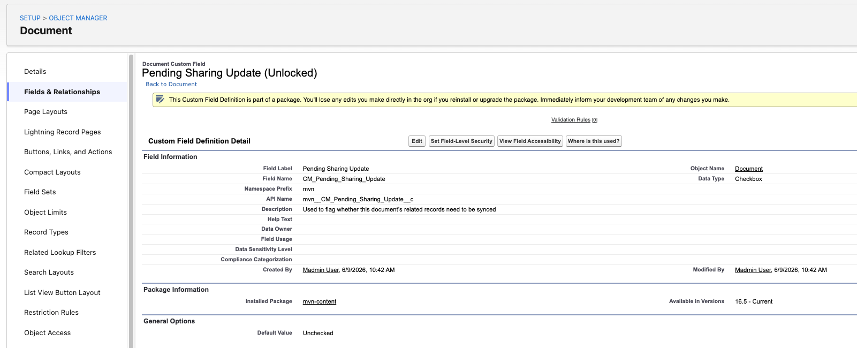Open Lightning Record Pages section
Screen dimensions: 857x348
pos(63,132)
